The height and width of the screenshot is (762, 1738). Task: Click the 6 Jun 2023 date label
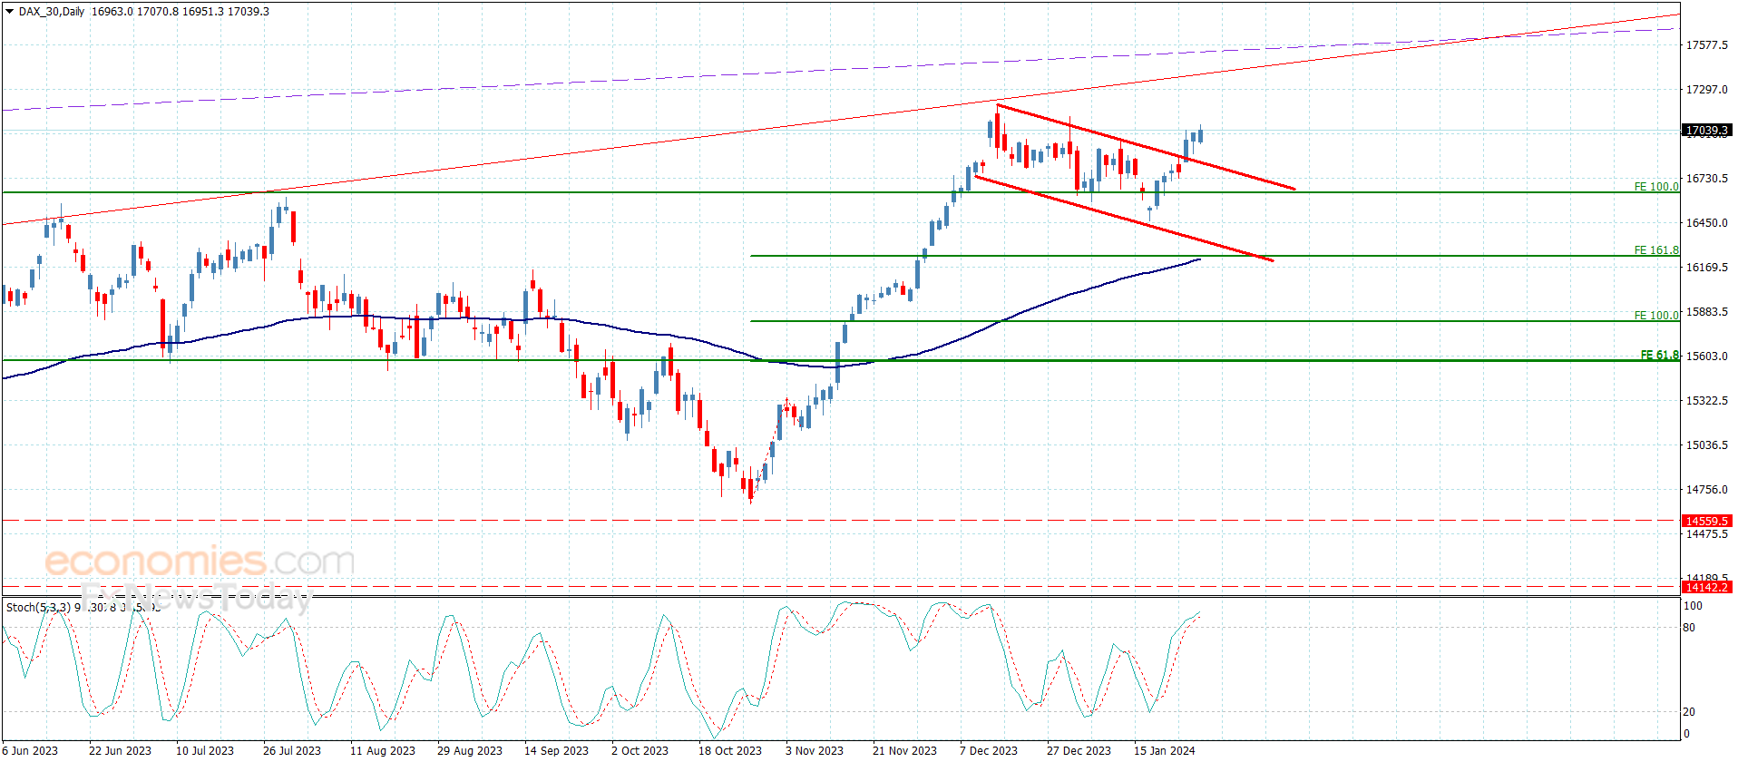pyautogui.click(x=30, y=750)
